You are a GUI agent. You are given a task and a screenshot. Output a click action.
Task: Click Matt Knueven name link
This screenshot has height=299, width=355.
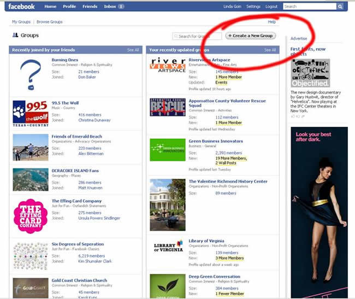coord(90,188)
